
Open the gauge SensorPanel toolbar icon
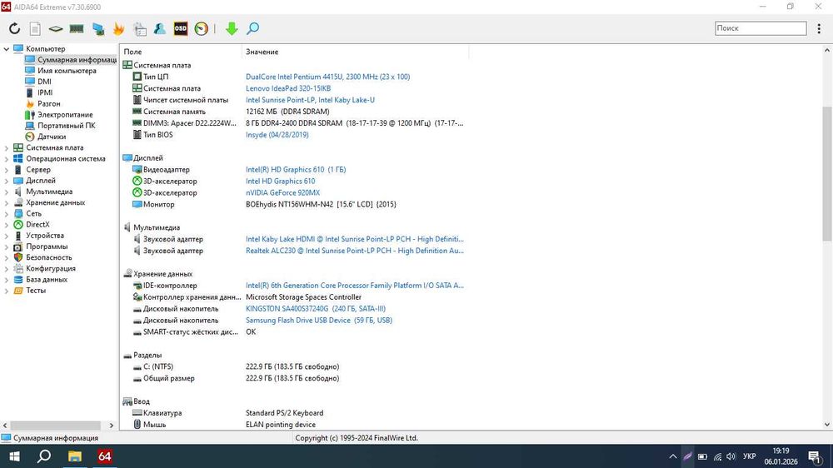[202, 28]
